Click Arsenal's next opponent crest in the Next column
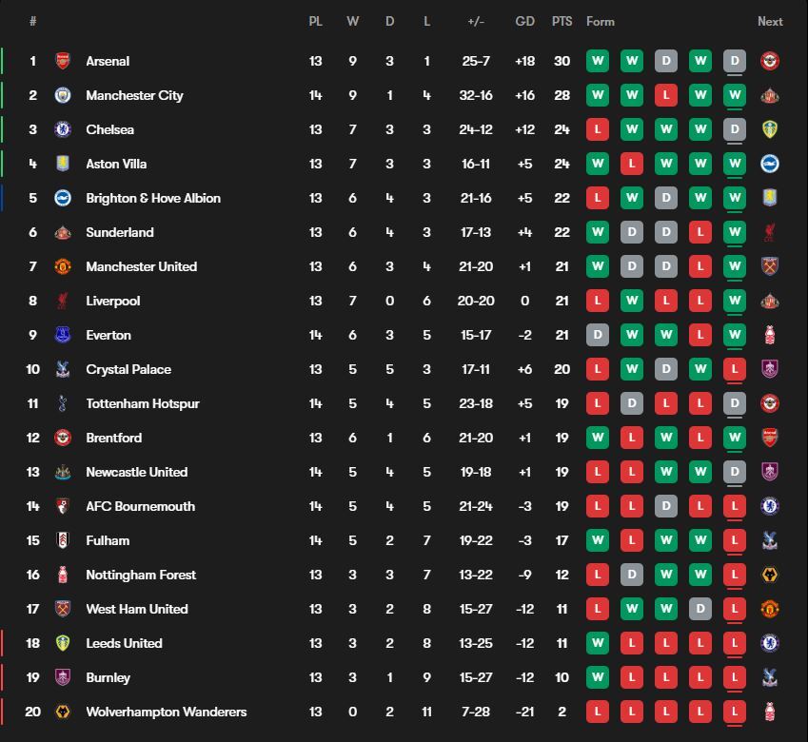This screenshot has width=808, height=742. point(770,61)
